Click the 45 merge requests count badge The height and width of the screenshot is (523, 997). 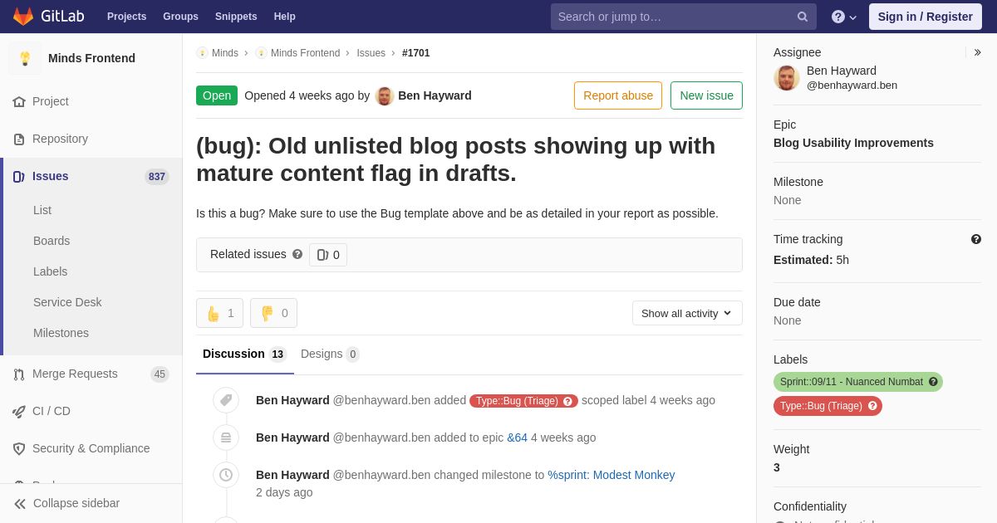(x=160, y=374)
